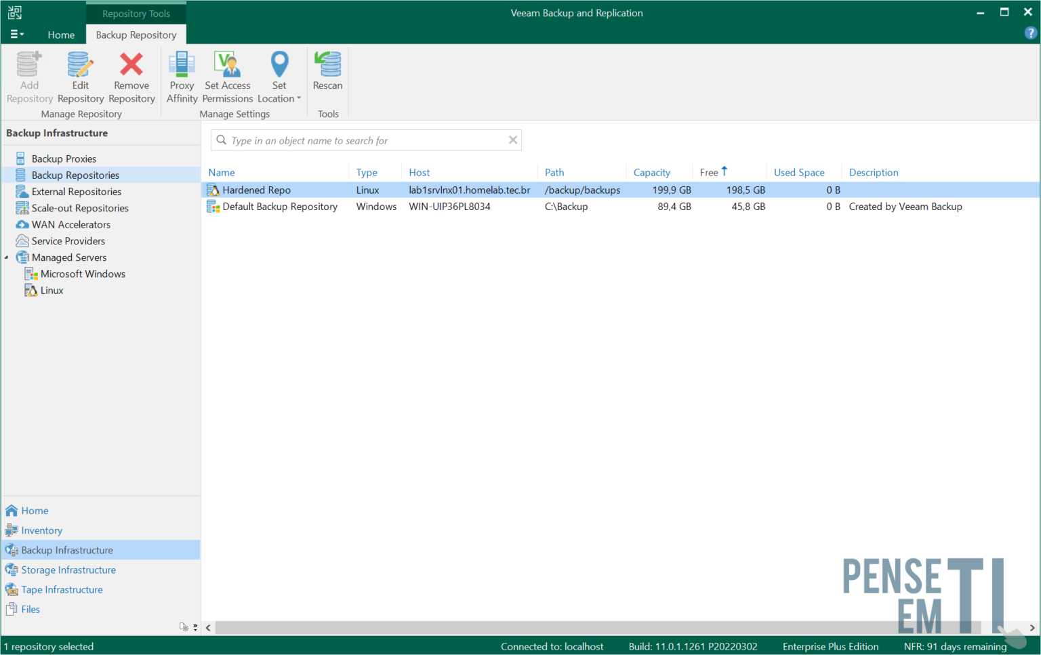Change sort order on Free column
Screen dimensions: 1041x655
pyautogui.click(x=709, y=172)
